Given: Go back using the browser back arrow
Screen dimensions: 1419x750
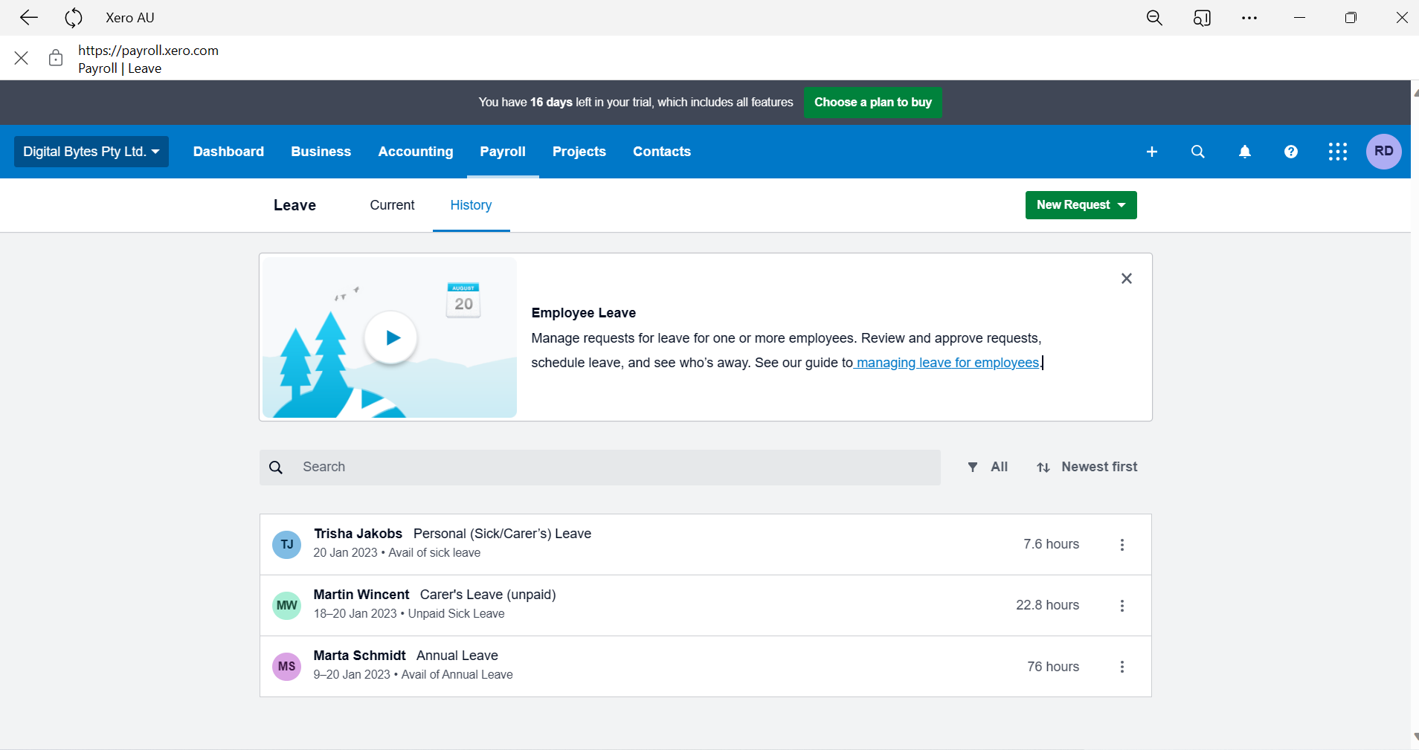Looking at the screenshot, I should pyautogui.click(x=28, y=17).
